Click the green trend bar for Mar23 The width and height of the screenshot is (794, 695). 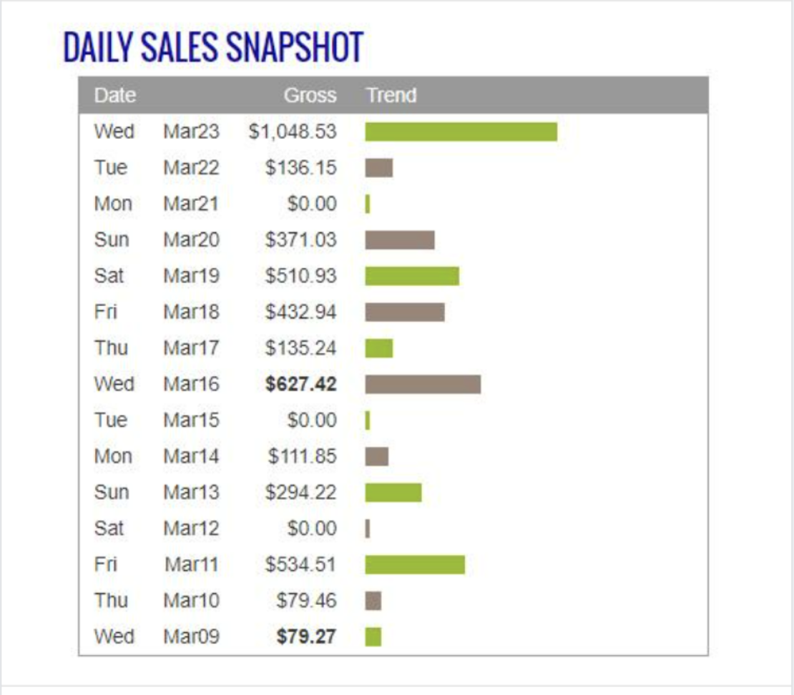pyautogui.click(x=461, y=132)
